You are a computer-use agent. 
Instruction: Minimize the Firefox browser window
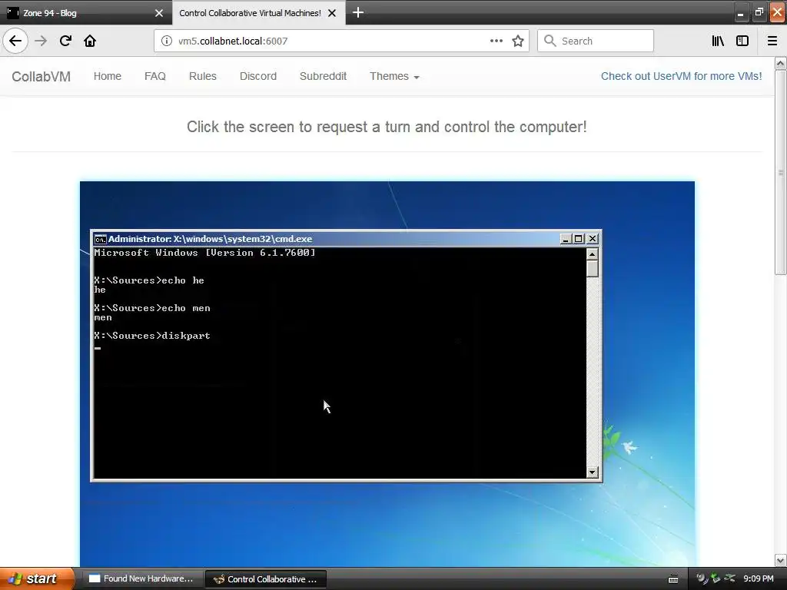740,13
